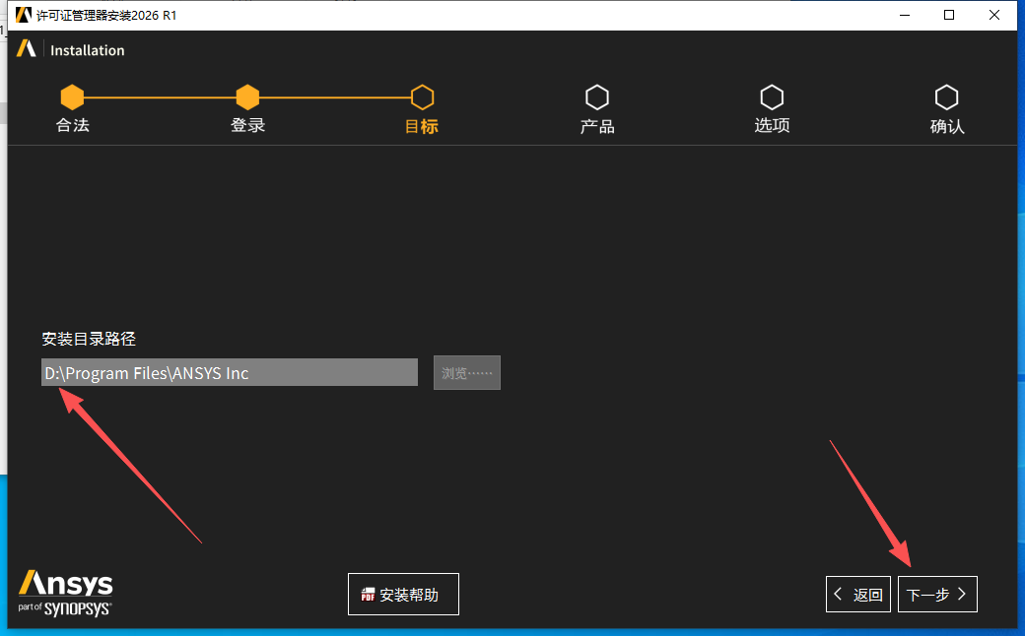Go back using the 返回 button
This screenshot has height=636, width=1025.
pos(857,594)
